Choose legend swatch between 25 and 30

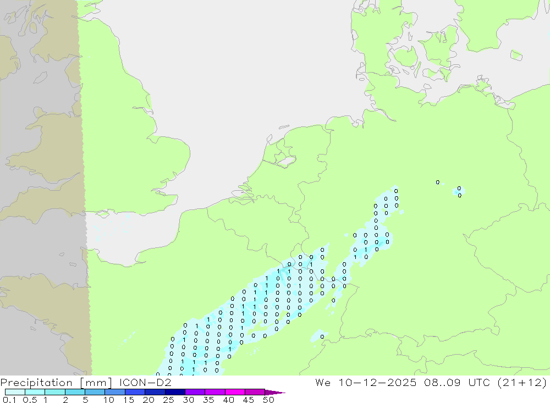pyautogui.click(x=175, y=392)
